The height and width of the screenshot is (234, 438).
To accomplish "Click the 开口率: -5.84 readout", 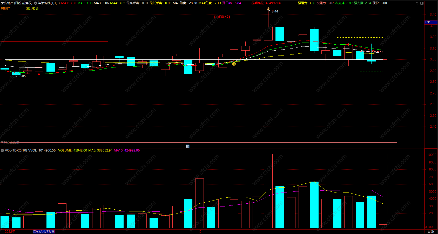I will (232, 3).
